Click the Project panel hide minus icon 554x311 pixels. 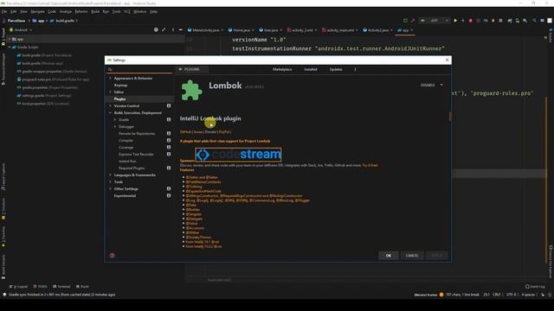tap(181, 30)
